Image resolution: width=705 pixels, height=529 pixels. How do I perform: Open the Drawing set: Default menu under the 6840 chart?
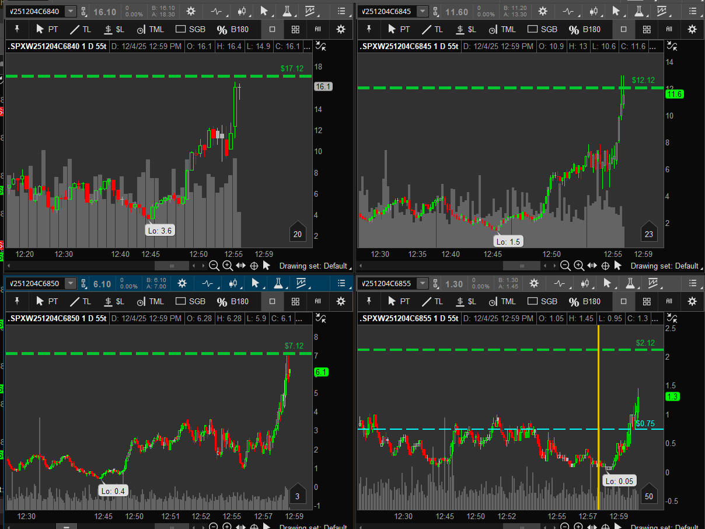pyautogui.click(x=313, y=266)
